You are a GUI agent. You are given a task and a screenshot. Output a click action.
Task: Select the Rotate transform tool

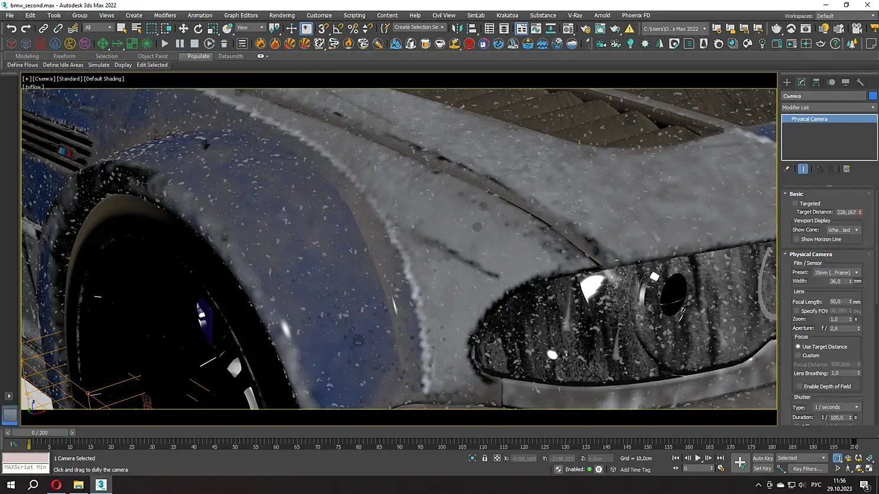(x=198, y=28)
